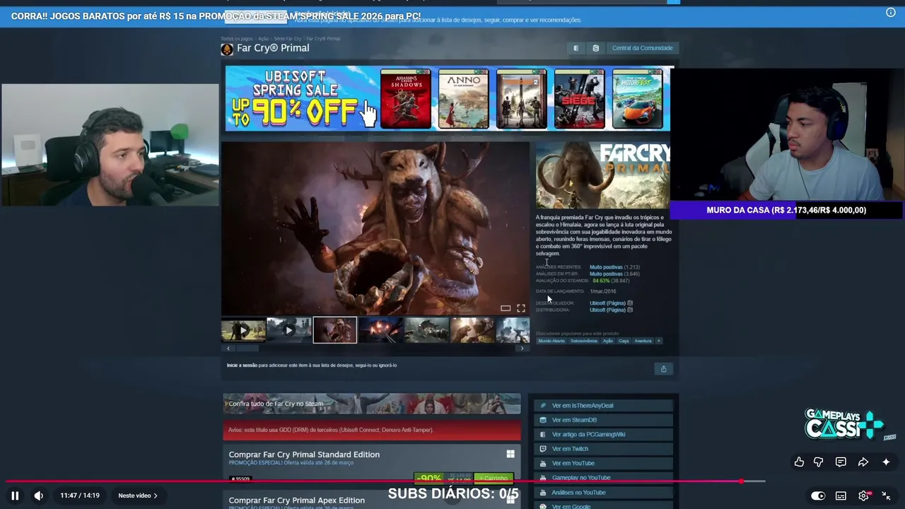Select the 'Aventura' tag
905x509 pixels.
[x=643, y=341]
